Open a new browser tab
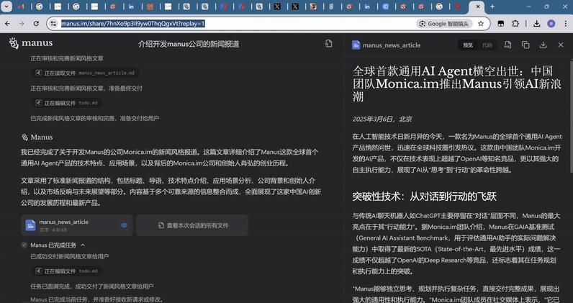Viewport: 573px width, 303px height. 492,6
